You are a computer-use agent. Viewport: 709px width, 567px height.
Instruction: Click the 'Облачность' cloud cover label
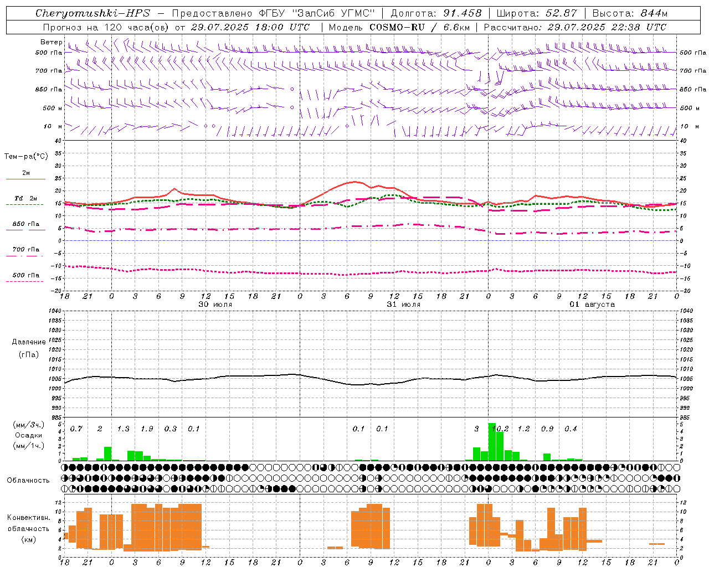(28, 481)
